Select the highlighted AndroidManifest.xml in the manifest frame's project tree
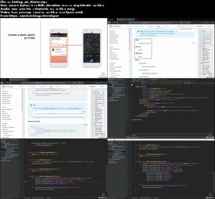Image resolution: width=215 pixels, height=199 pixels. 119,84
